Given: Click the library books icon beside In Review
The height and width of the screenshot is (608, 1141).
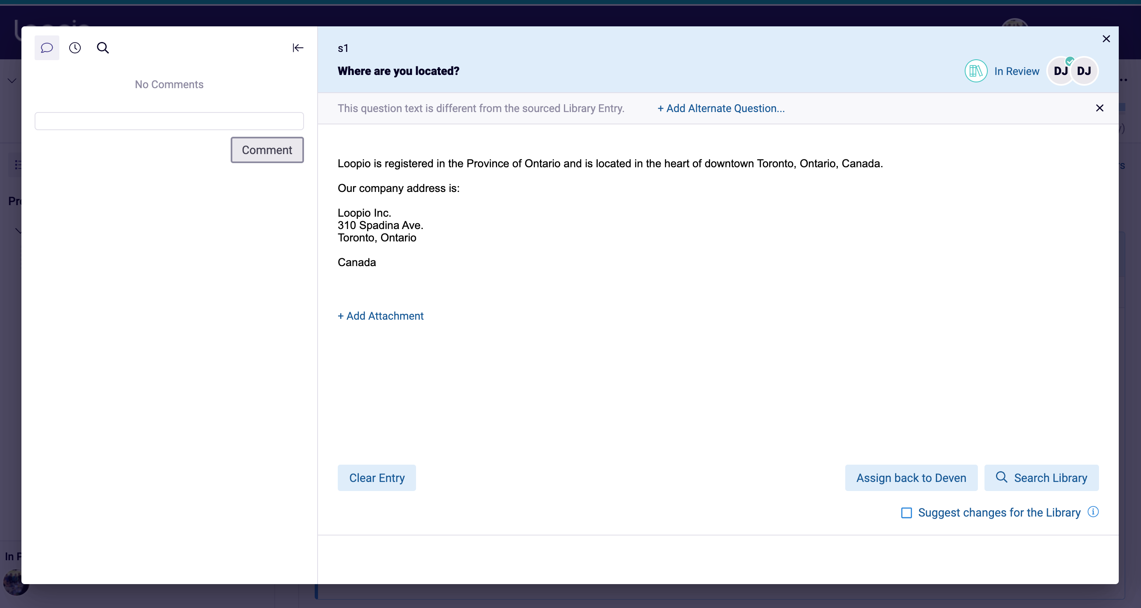Looking at the screenshot, I should (976, 71).
